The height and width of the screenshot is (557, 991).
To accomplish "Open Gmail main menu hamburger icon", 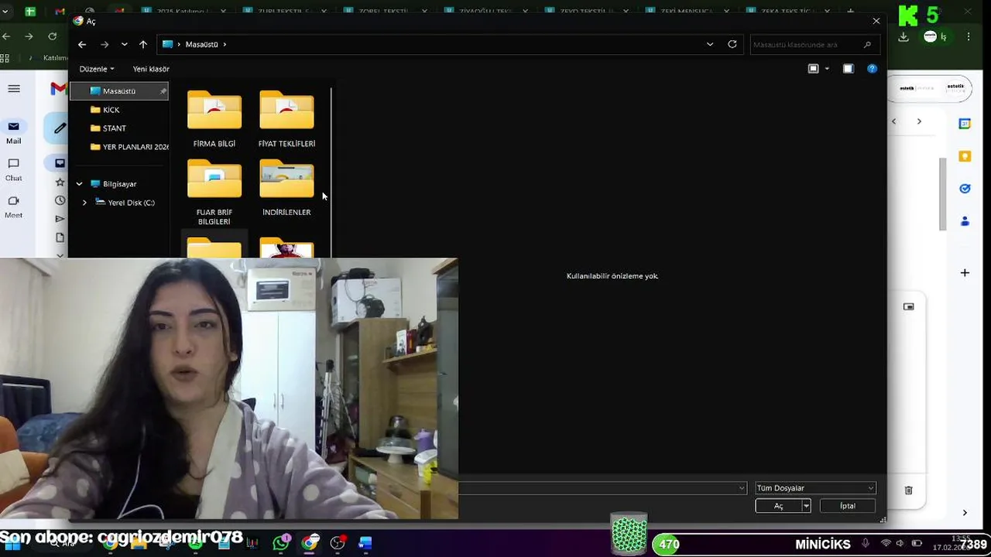I will click(x=14, y=89).
